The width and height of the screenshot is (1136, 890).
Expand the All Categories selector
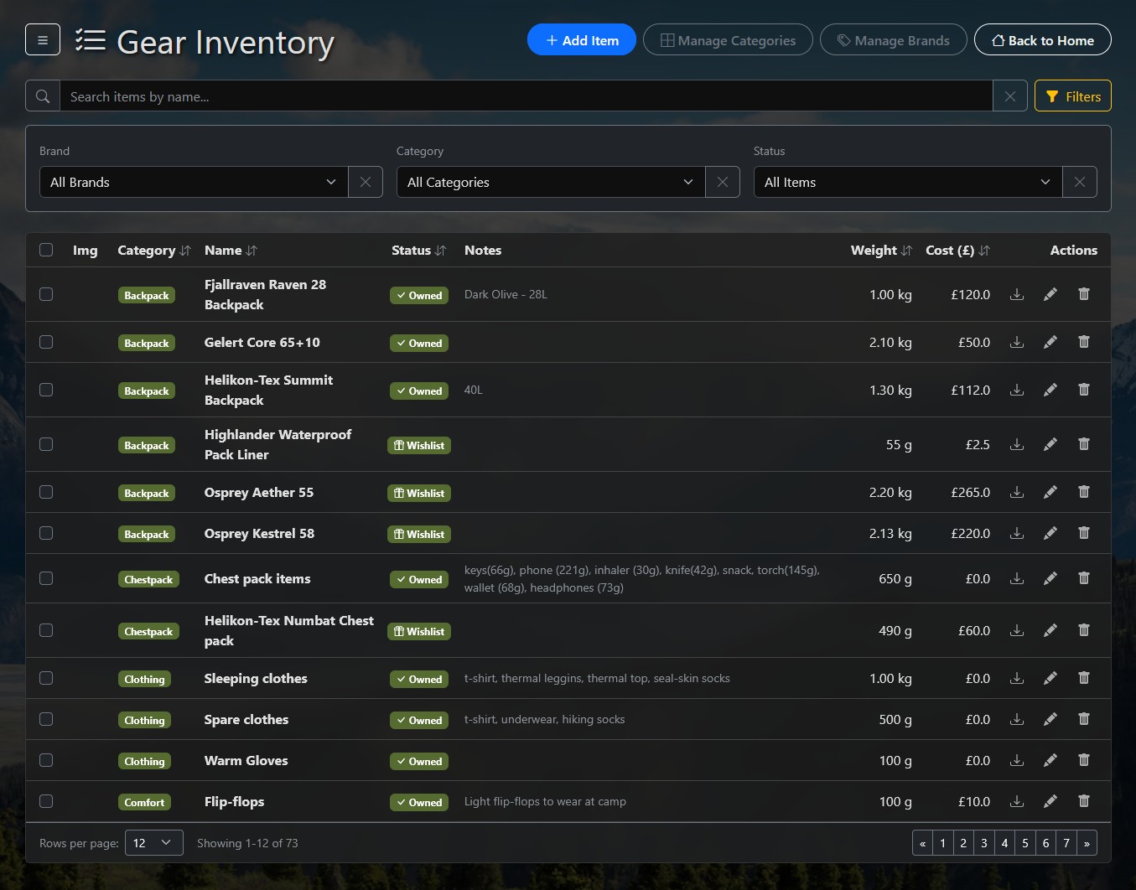pos(549,182)
